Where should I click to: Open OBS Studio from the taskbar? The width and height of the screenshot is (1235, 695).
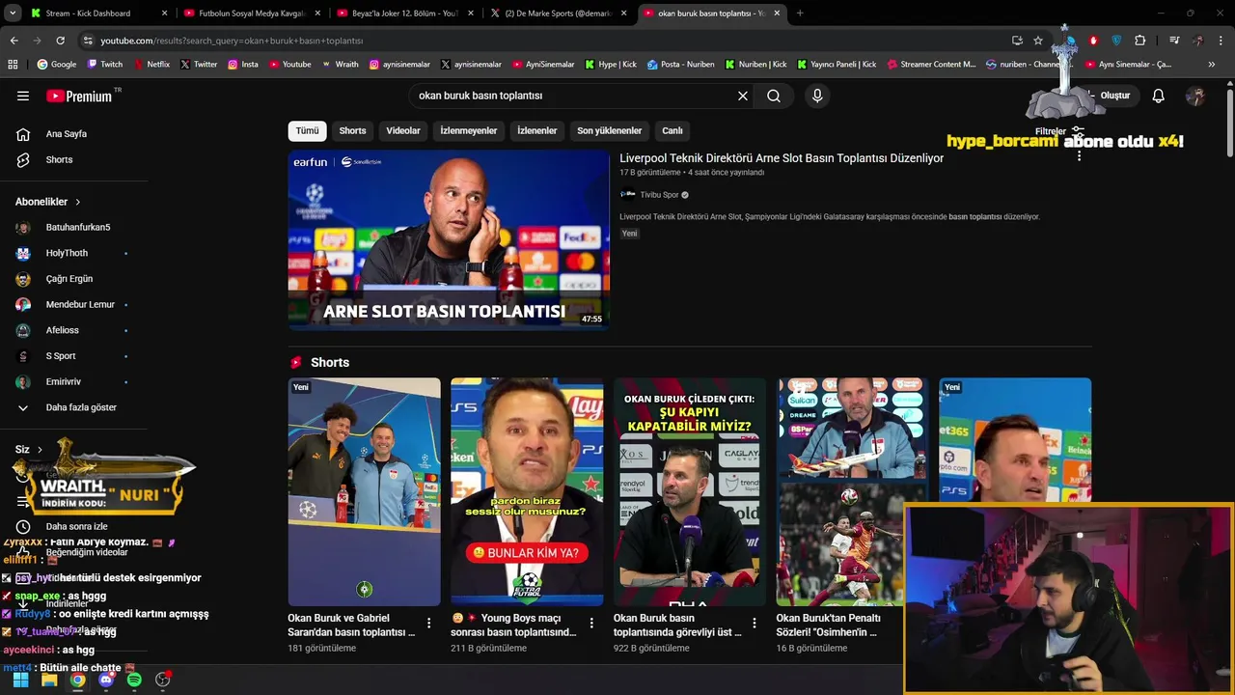click(163, 680)
